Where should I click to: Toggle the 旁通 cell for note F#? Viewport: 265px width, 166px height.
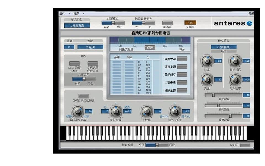coord(116,79)
